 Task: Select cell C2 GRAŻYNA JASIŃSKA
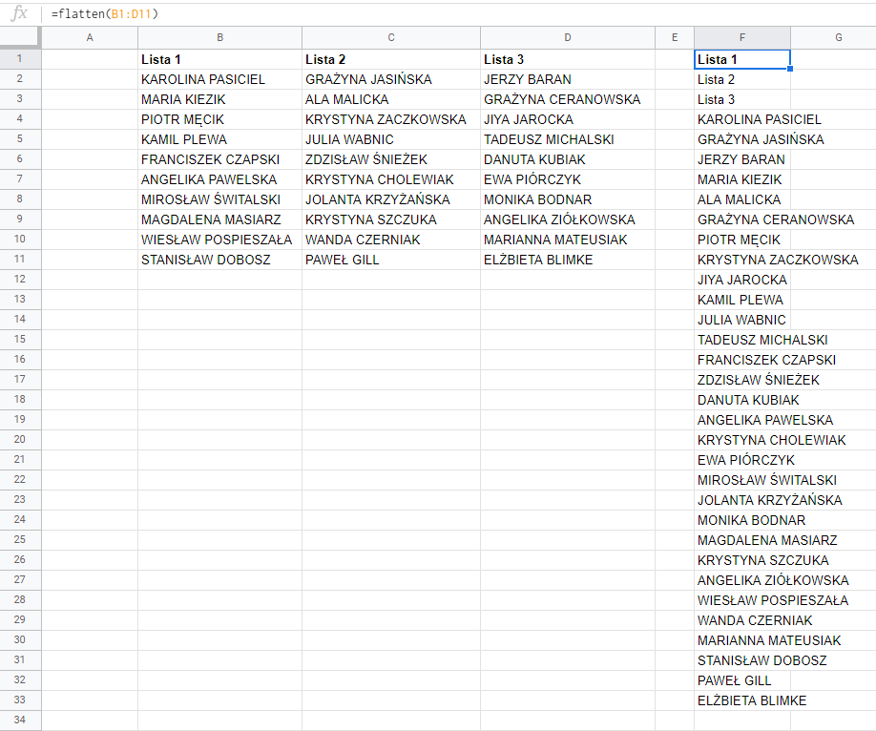pyautogui.click(x=391, y=79)
